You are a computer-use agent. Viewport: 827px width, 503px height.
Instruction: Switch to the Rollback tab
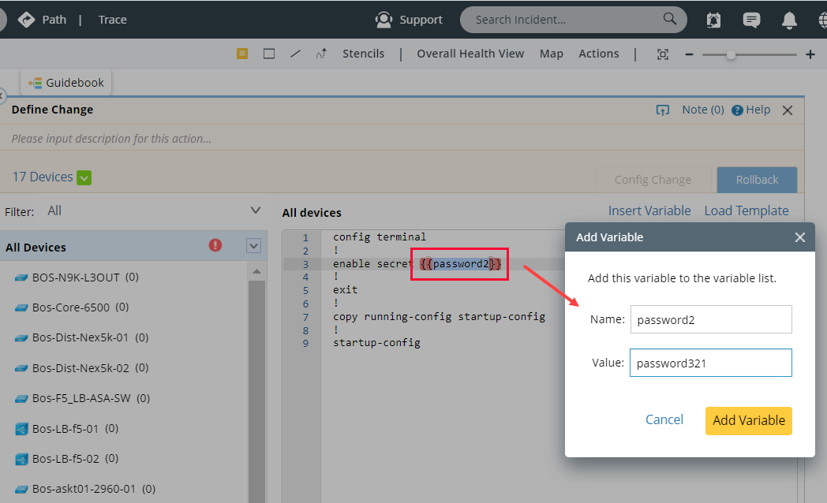757,180
